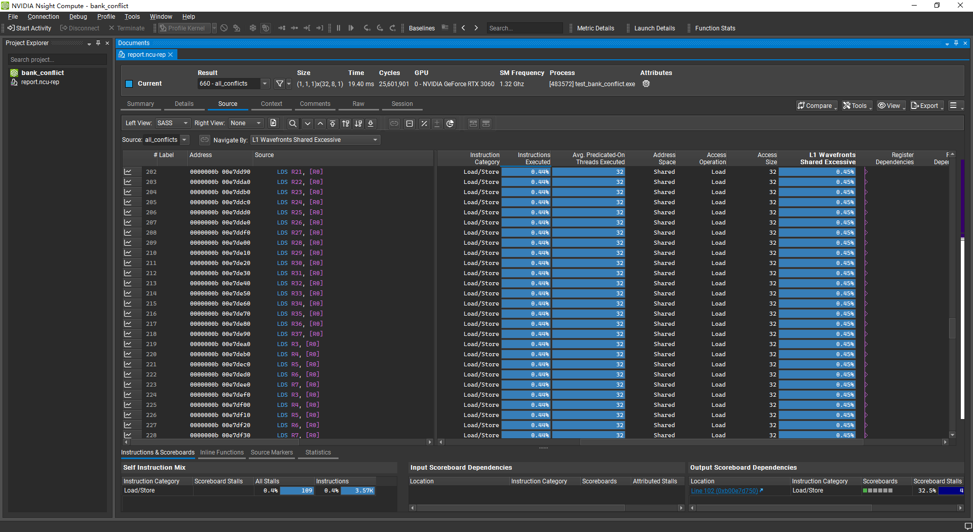Click the Attributes gear icon

pyautogui.click(x=646, y=84)
